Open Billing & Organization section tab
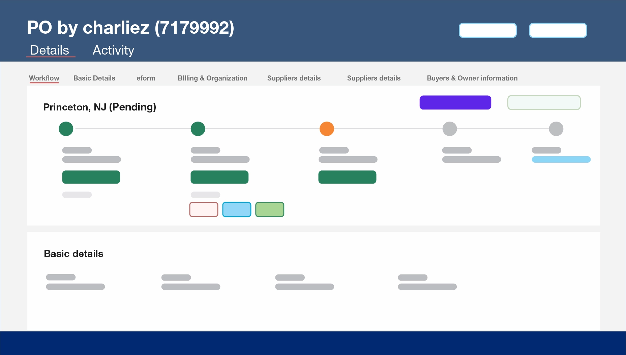Viewport: 626px width, 355px height. click(x=212, y=78)
